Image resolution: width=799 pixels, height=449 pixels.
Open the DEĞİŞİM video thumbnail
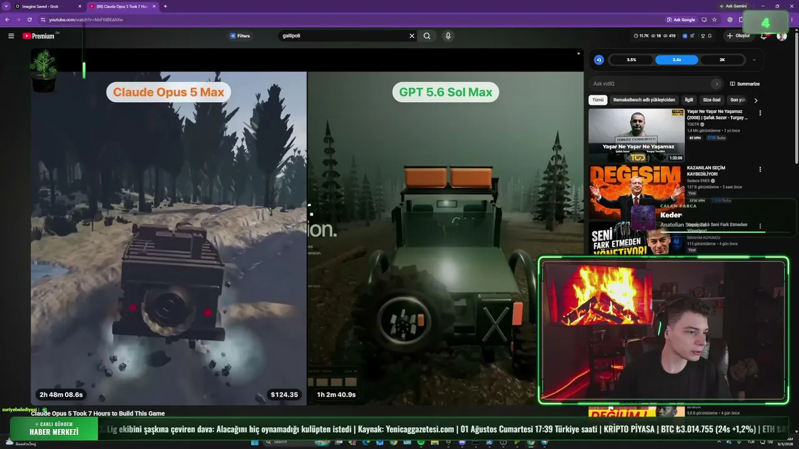coord(636,191)
